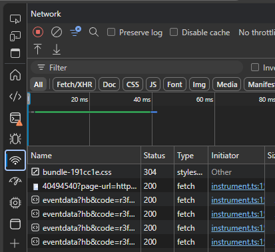The height and width of the screenshot is (252, 275).
Task: Sort by Type column header
Action: (x=191, y=156)
